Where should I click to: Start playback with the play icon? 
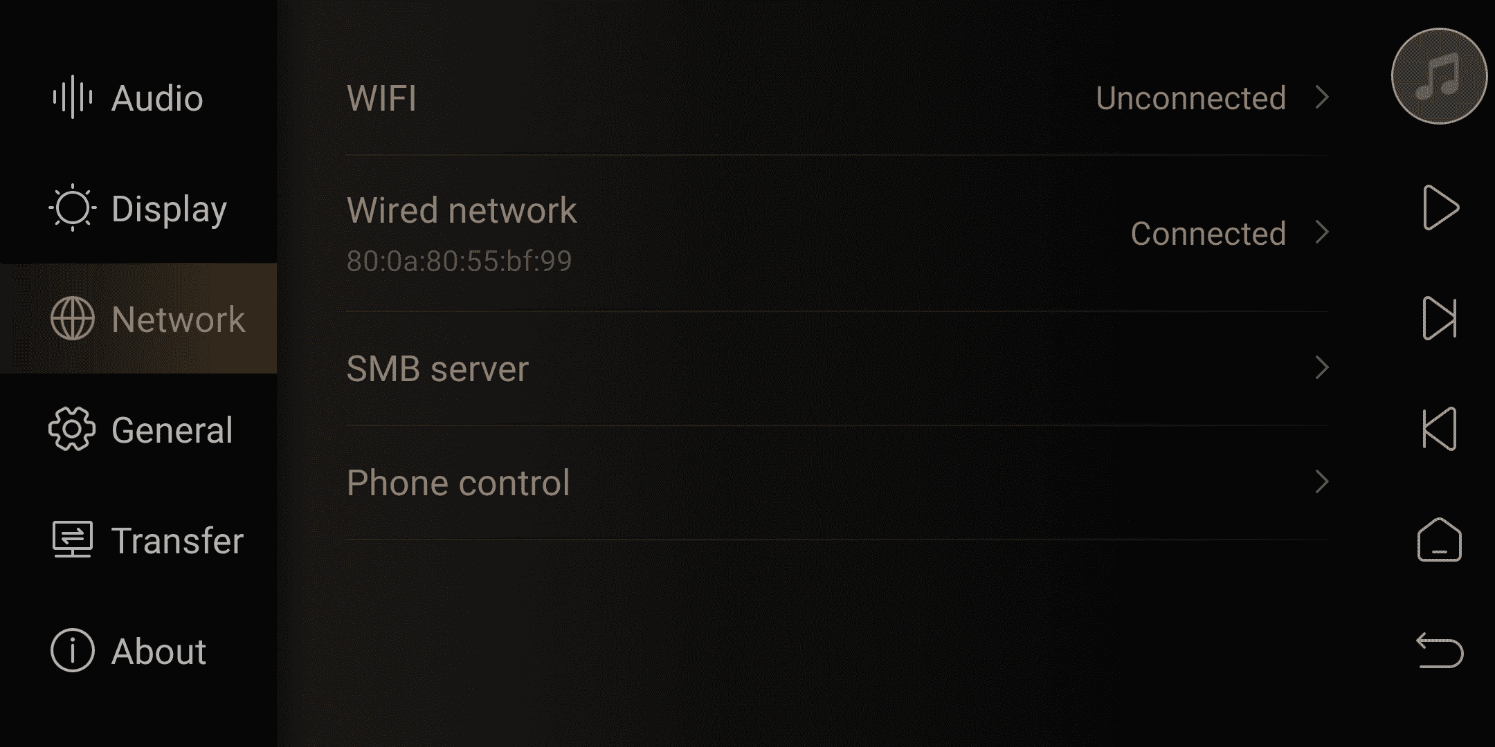coord(1441,207)
